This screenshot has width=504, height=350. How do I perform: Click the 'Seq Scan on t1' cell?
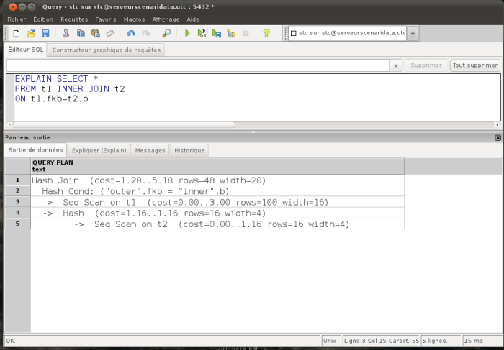217,202
